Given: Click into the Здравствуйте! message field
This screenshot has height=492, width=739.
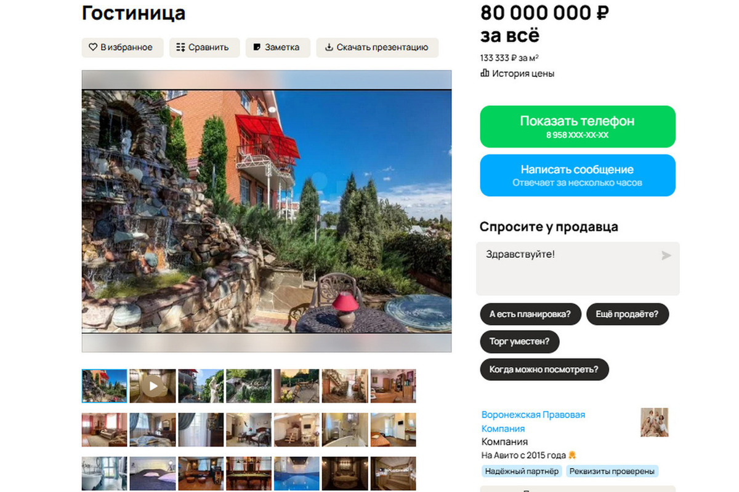Looking at the screenshot, I should click(x=578, y=269).
